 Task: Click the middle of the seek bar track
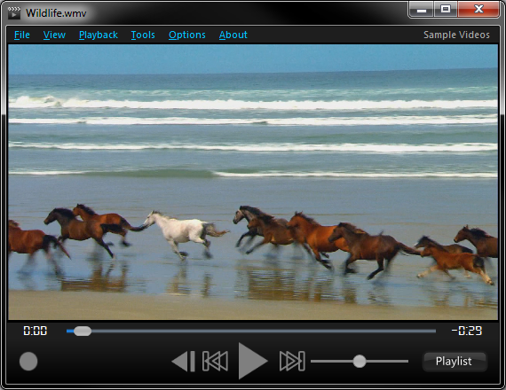251,331
